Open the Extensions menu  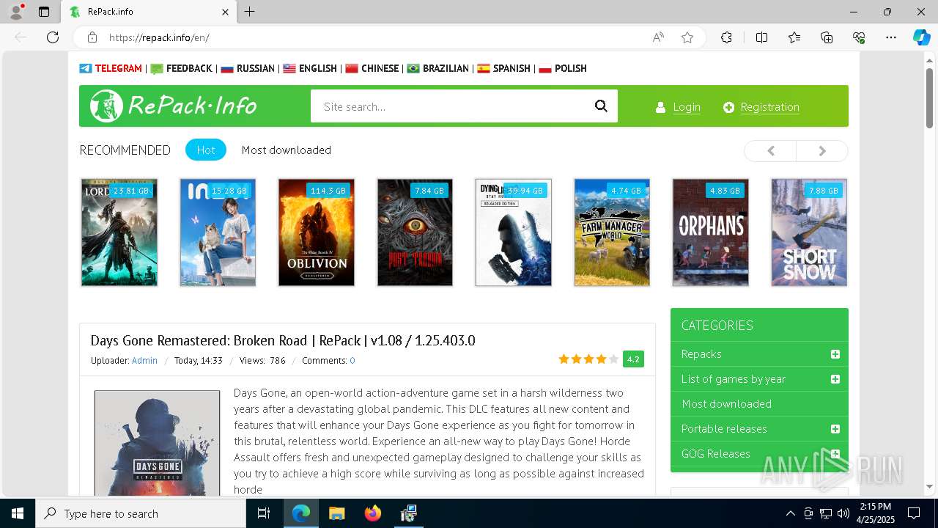(726, 37)
